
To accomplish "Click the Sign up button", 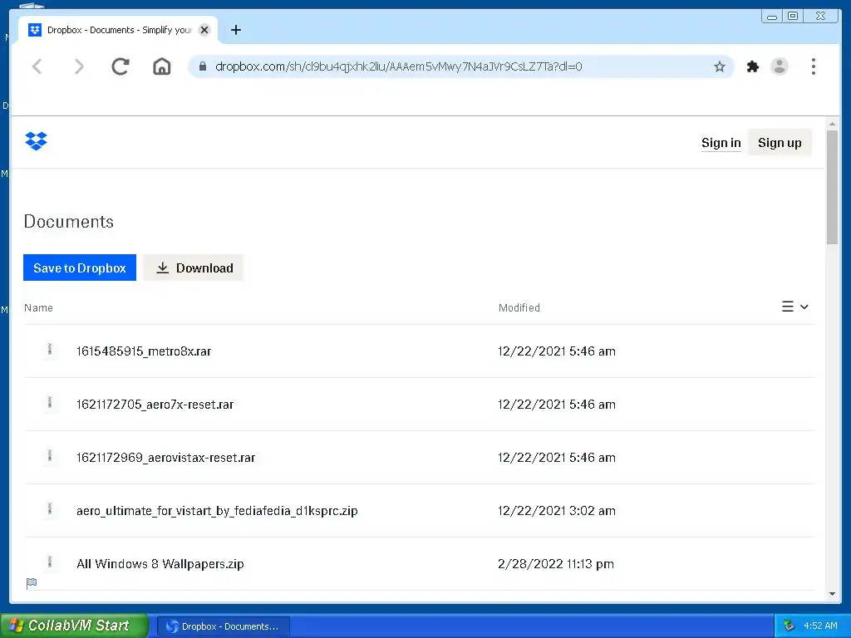I will (x=780, y=143).
